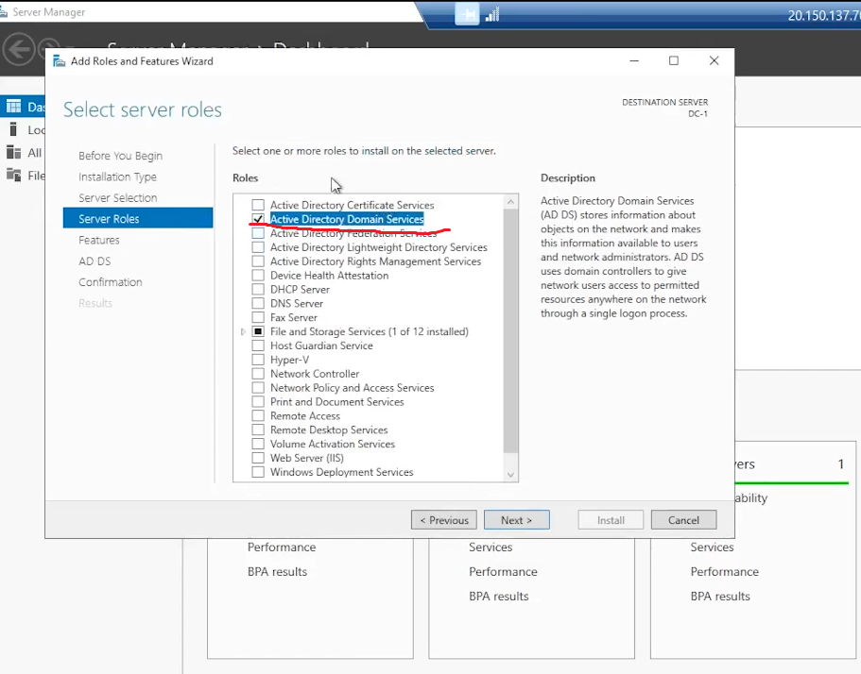Click the Dashboard icon in left sidebar
The image size is (861, 674).
[x=14, y=107]
